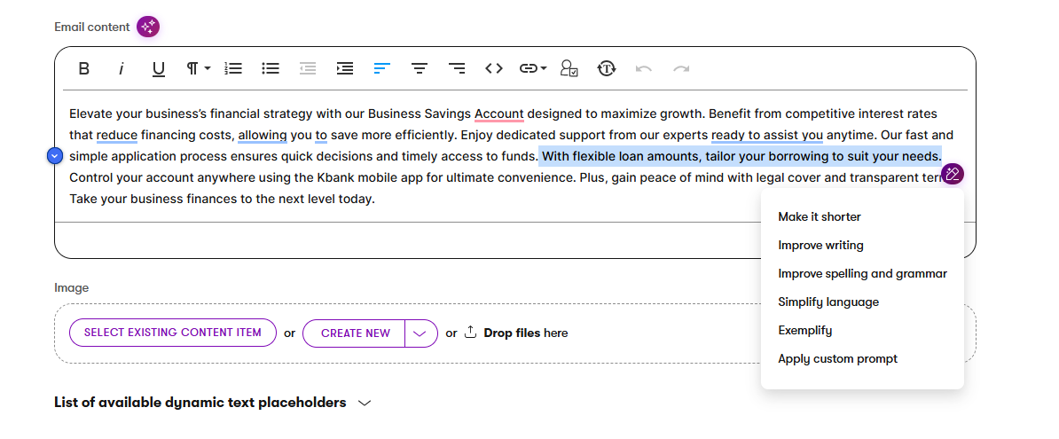This screenshot has width=1059, height=439.
Task: Align text center
Action: (420, 69)
